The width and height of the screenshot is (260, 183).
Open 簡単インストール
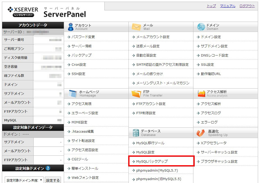coord(85,168)
